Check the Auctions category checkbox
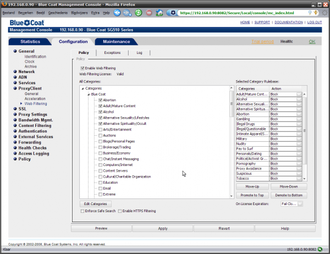Viewport: 330px width, 254px height. [101, 136]
